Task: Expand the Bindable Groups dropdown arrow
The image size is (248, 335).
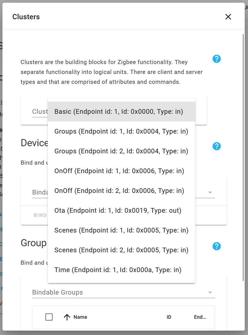Action: [210, 293]
